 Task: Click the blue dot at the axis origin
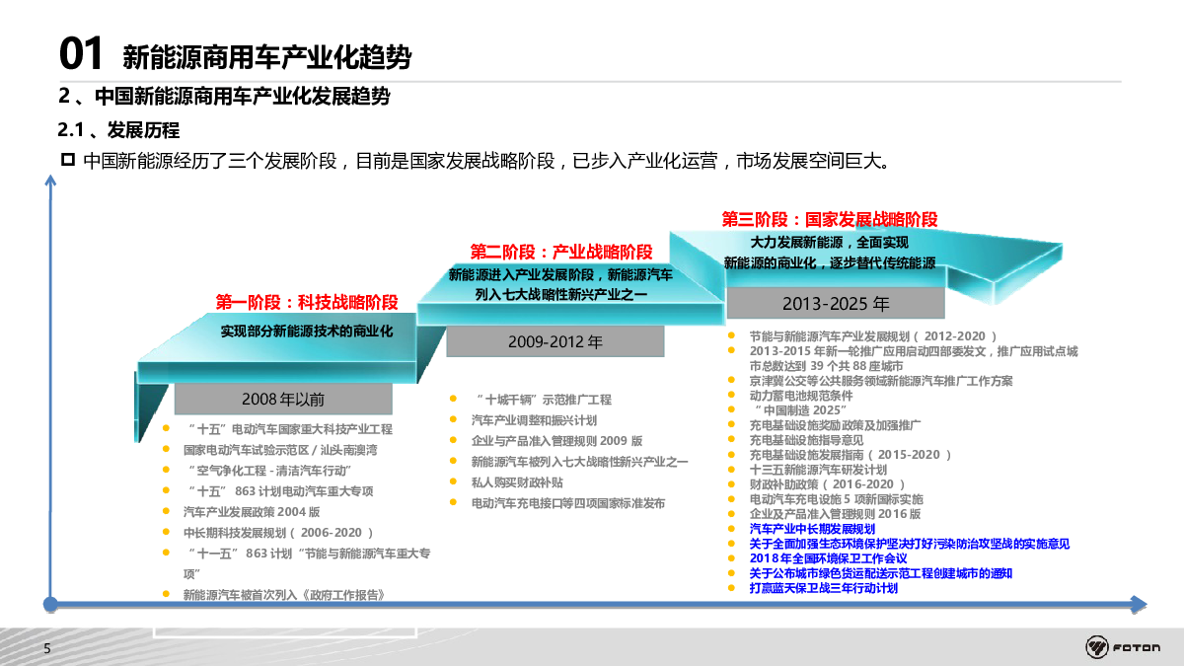click(x=48, y=603)
